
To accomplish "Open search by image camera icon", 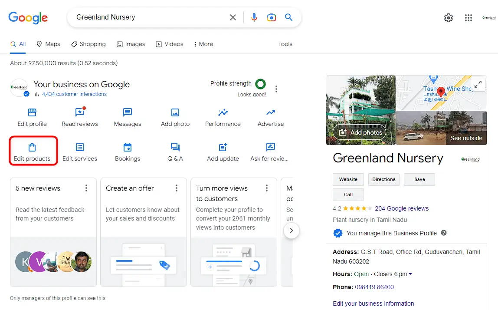I will [271, 17].
